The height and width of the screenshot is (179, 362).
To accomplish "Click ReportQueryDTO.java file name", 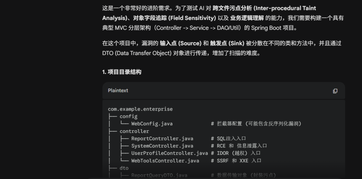I will pyautogui.click(x=159, y=175).
